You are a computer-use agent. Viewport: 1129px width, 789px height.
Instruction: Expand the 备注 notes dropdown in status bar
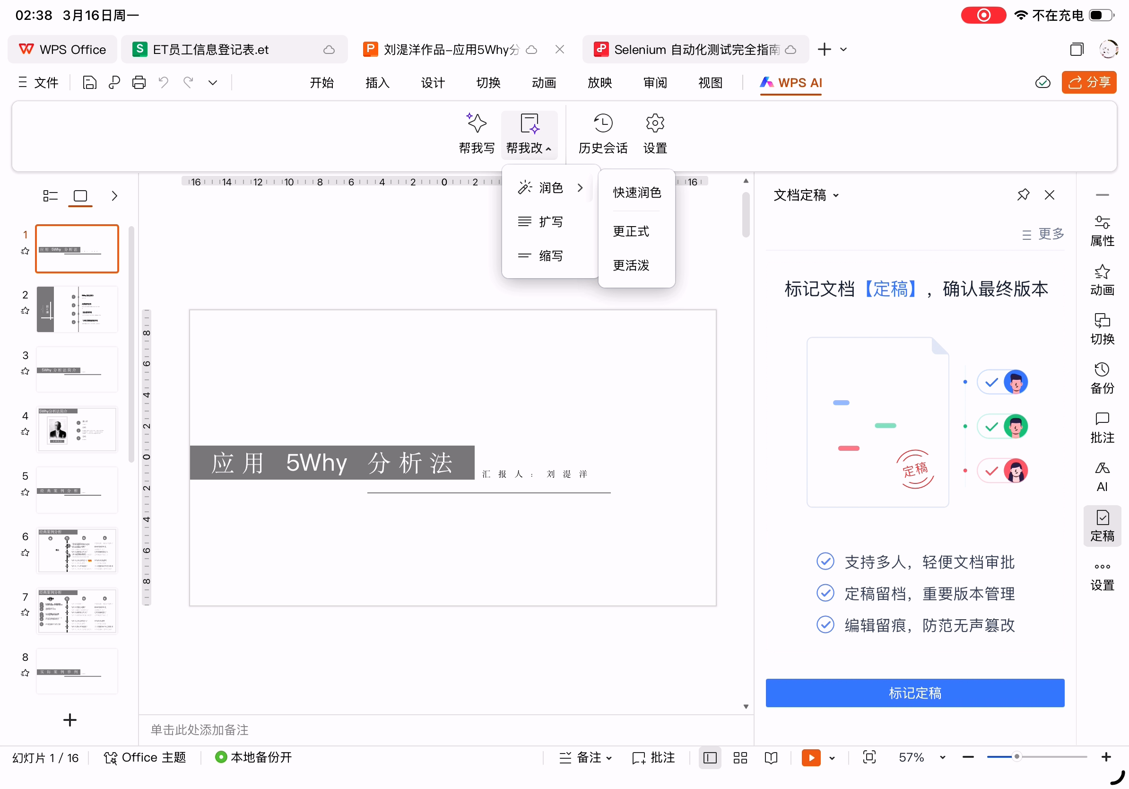click(x=609, y=758)
